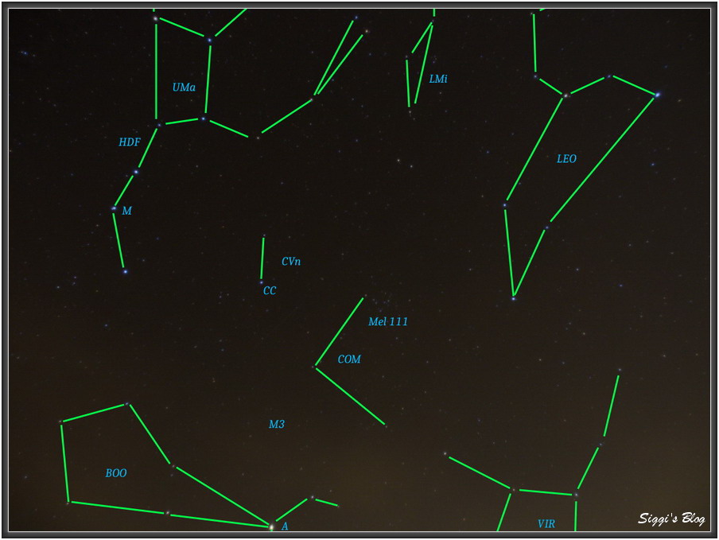
Task: Click the green line joining the CVn stars
Action: tap(262, 258)
